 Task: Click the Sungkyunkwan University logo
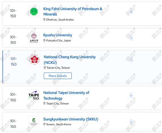[34, 122]
